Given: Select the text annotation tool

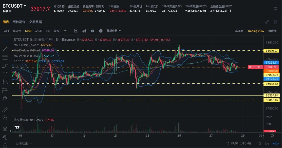Looking at the screenshot, I should click(x=5, y=74).
